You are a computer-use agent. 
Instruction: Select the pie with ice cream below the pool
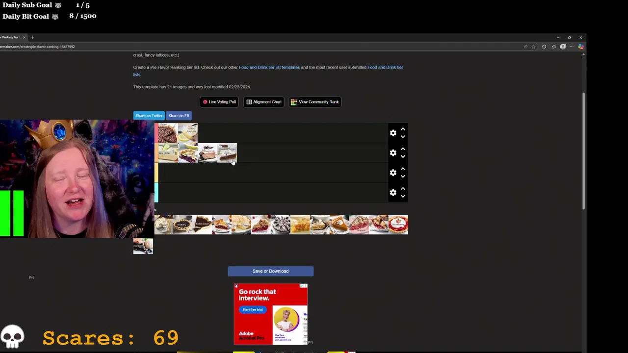[x=143, y=246]
